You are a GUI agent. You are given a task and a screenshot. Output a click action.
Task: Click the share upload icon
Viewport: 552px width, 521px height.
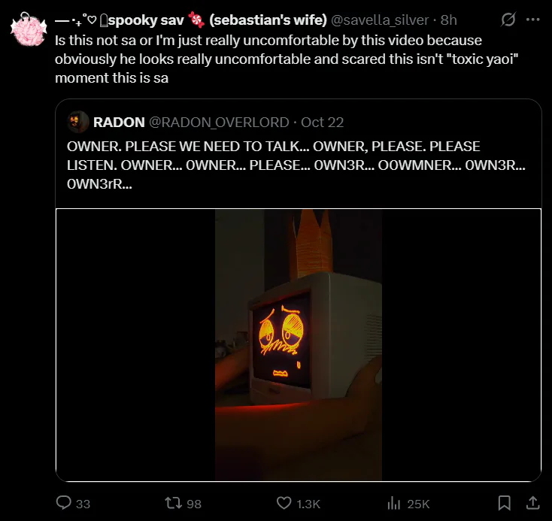tap(532, 502)
